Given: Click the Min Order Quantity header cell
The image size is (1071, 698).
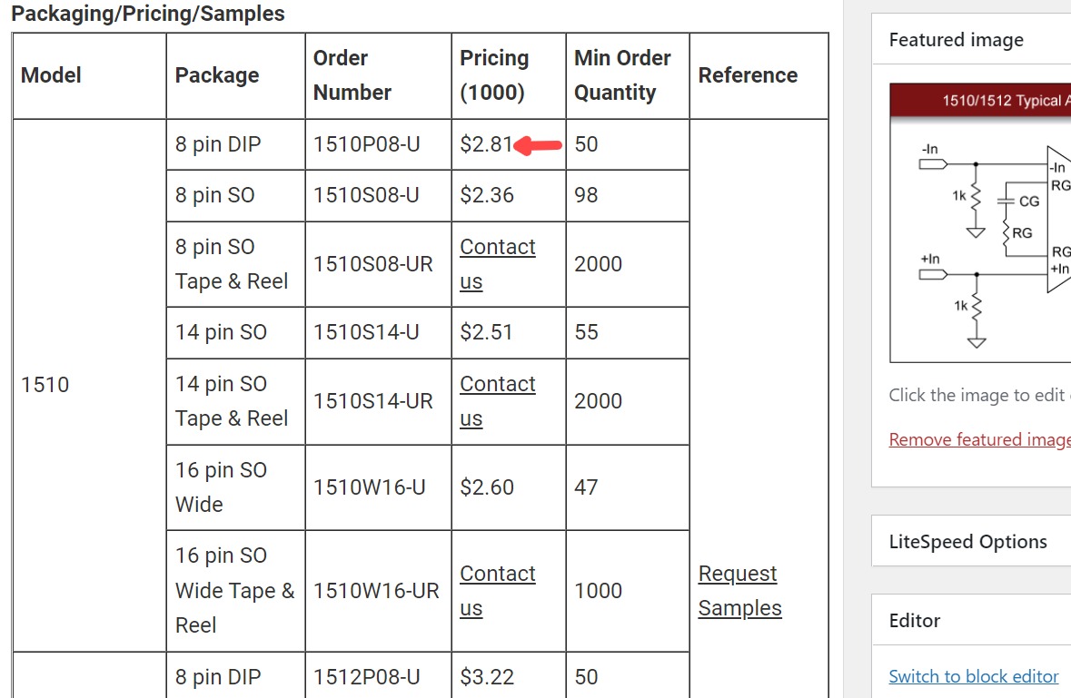Looking at the screenshot, I should click(x=628, y=75).
